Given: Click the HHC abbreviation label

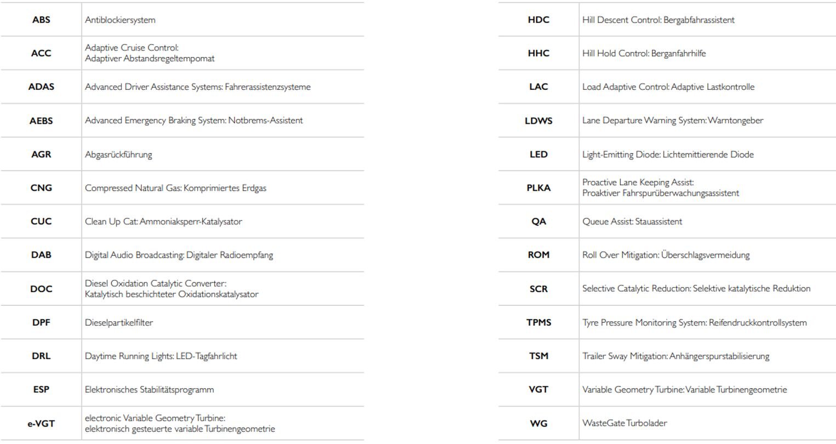Looking at the screenshot, I should click(539, 53).
